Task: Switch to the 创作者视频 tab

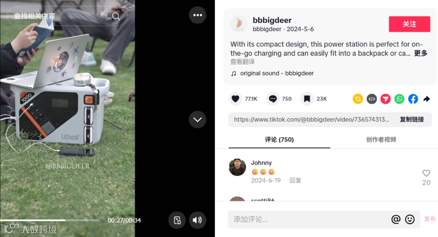Action: (381, 140)
